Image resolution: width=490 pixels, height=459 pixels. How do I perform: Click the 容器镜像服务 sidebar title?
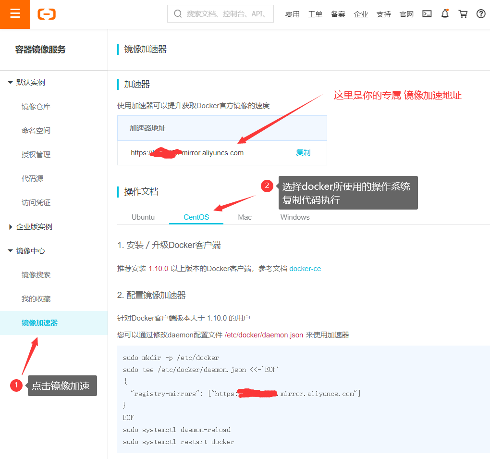[40, 50]
